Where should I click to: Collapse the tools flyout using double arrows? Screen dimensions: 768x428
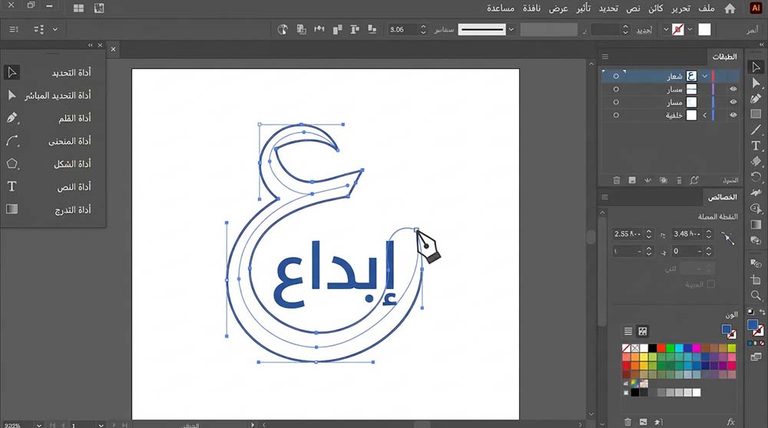pyautogui.click(x=90, y=45)
